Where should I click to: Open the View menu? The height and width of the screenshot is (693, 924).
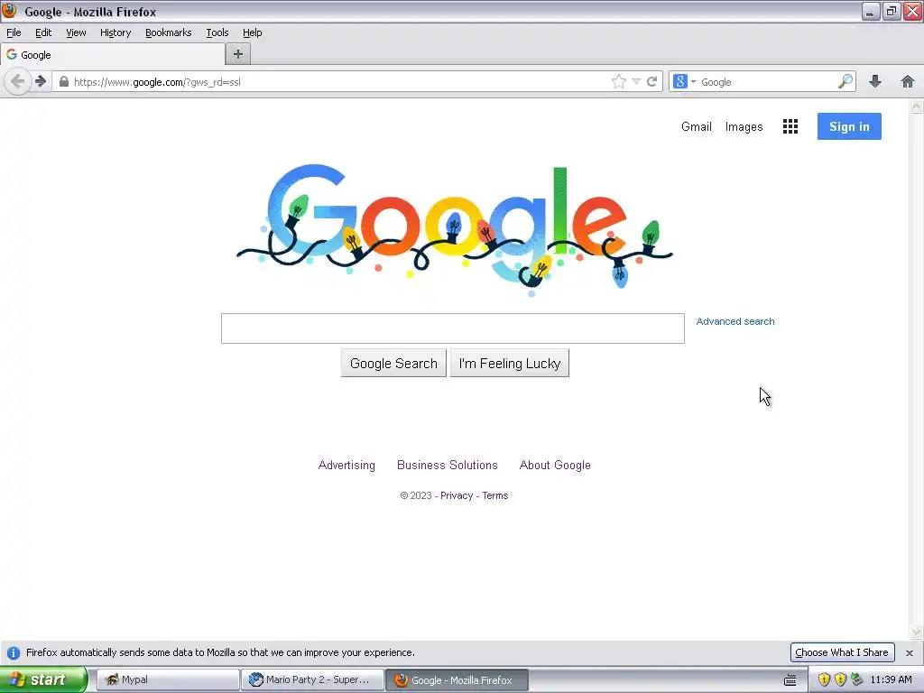coord(76,32)
